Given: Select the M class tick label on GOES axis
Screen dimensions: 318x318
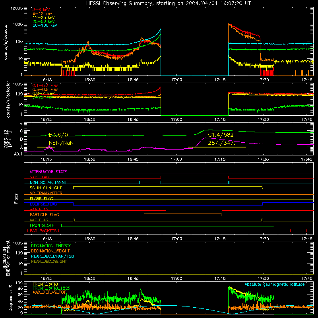Looking at the screenshot, I should tap(21, 124).
